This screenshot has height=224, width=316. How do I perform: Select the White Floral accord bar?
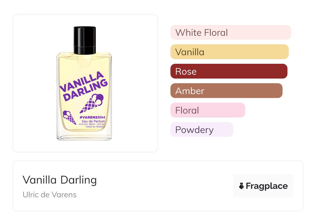pyautogui.click(x=230, y=32)
